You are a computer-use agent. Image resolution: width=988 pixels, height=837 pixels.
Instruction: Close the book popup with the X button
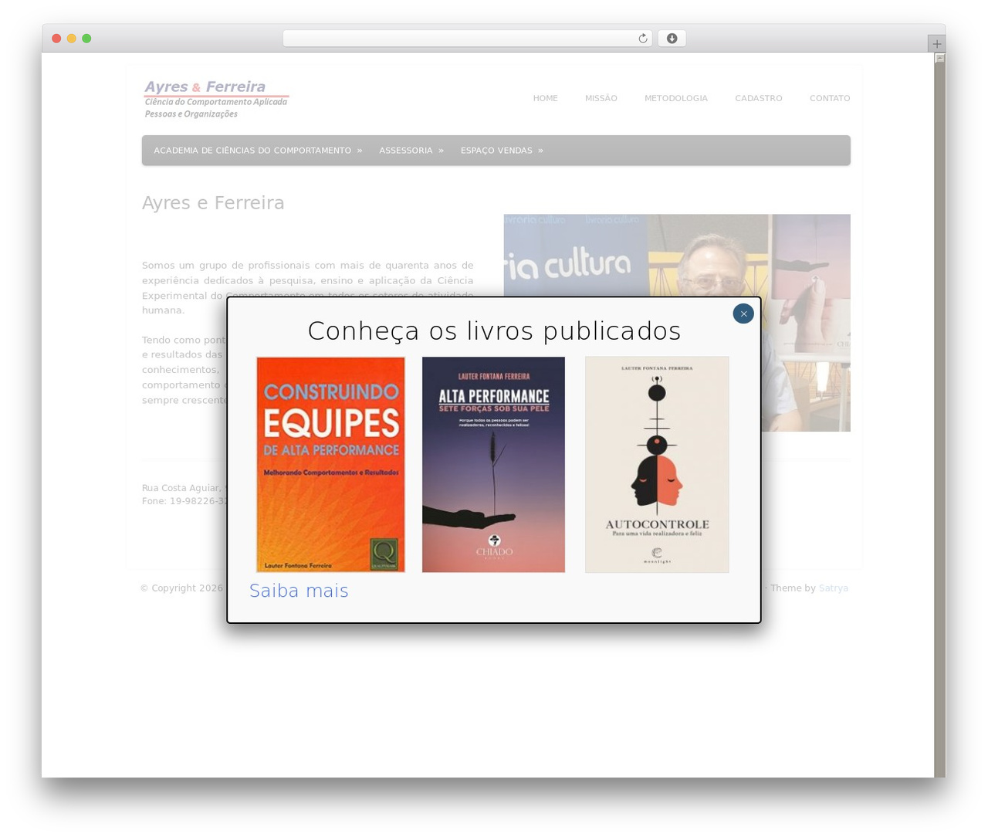[743, 313]
